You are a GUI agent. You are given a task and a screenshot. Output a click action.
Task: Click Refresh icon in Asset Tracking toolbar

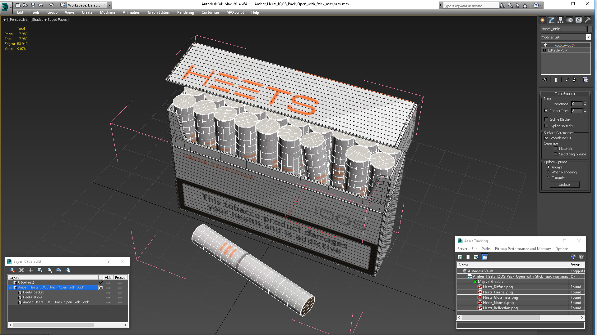[x=460, y=257]
